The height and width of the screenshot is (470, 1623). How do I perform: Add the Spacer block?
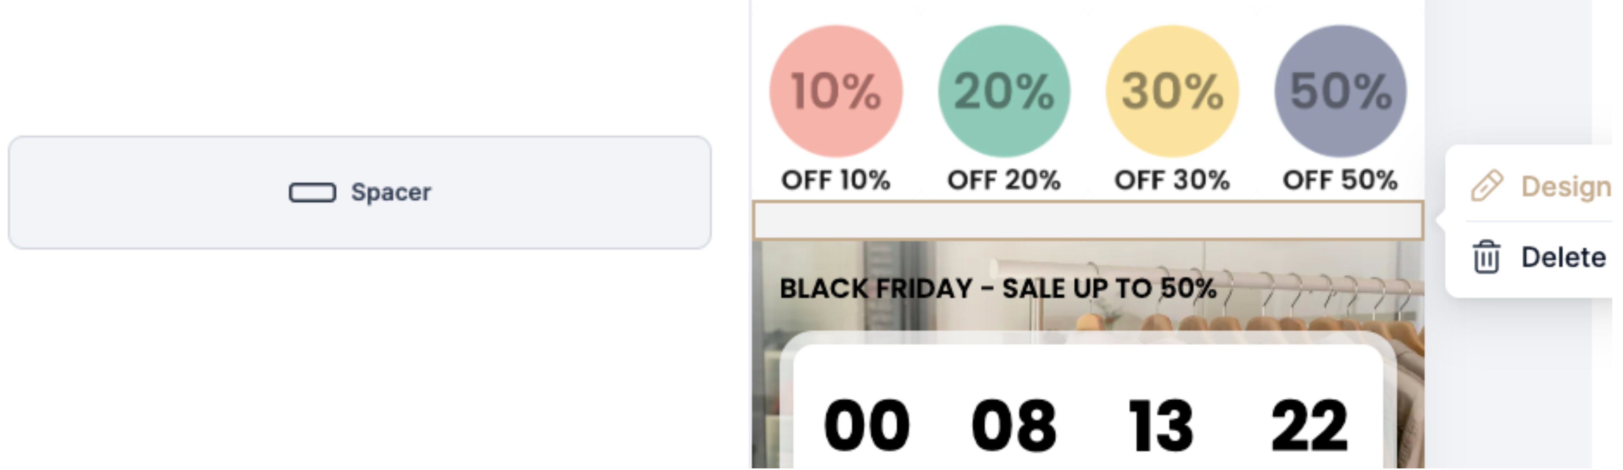click(359, 193)
